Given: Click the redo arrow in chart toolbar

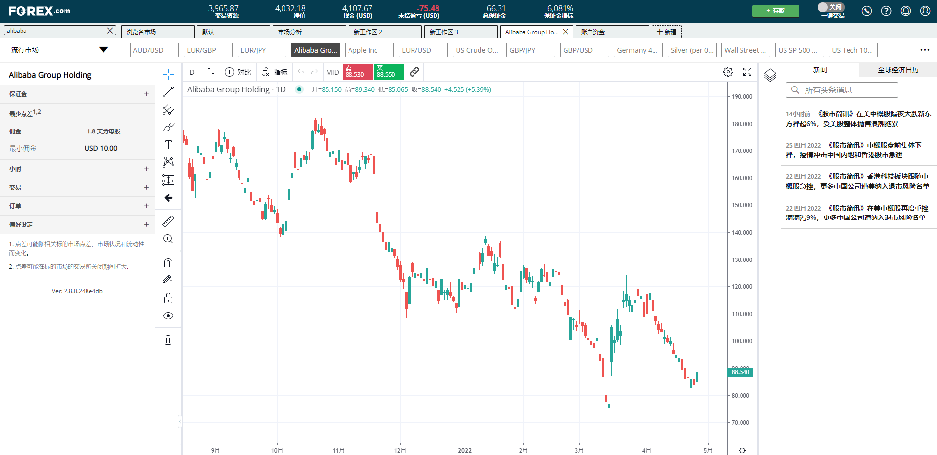Looking at the screenshot, I should pyautogui.click(x=315, y=72).
